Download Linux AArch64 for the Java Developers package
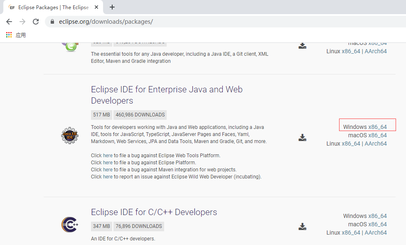 click(376, 51)
